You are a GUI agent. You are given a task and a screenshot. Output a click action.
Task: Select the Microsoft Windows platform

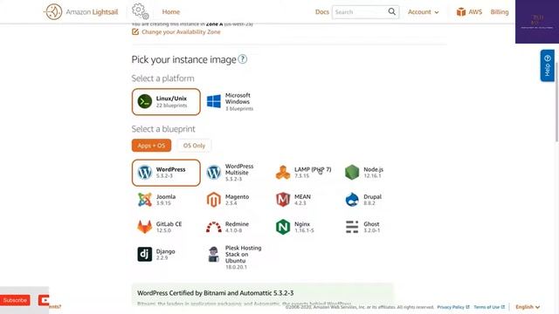(x=231, y=102)
